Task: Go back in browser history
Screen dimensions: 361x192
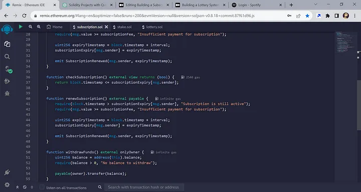Action: (6, 16)
